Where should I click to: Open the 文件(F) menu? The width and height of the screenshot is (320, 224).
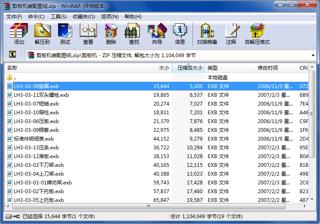14,17
